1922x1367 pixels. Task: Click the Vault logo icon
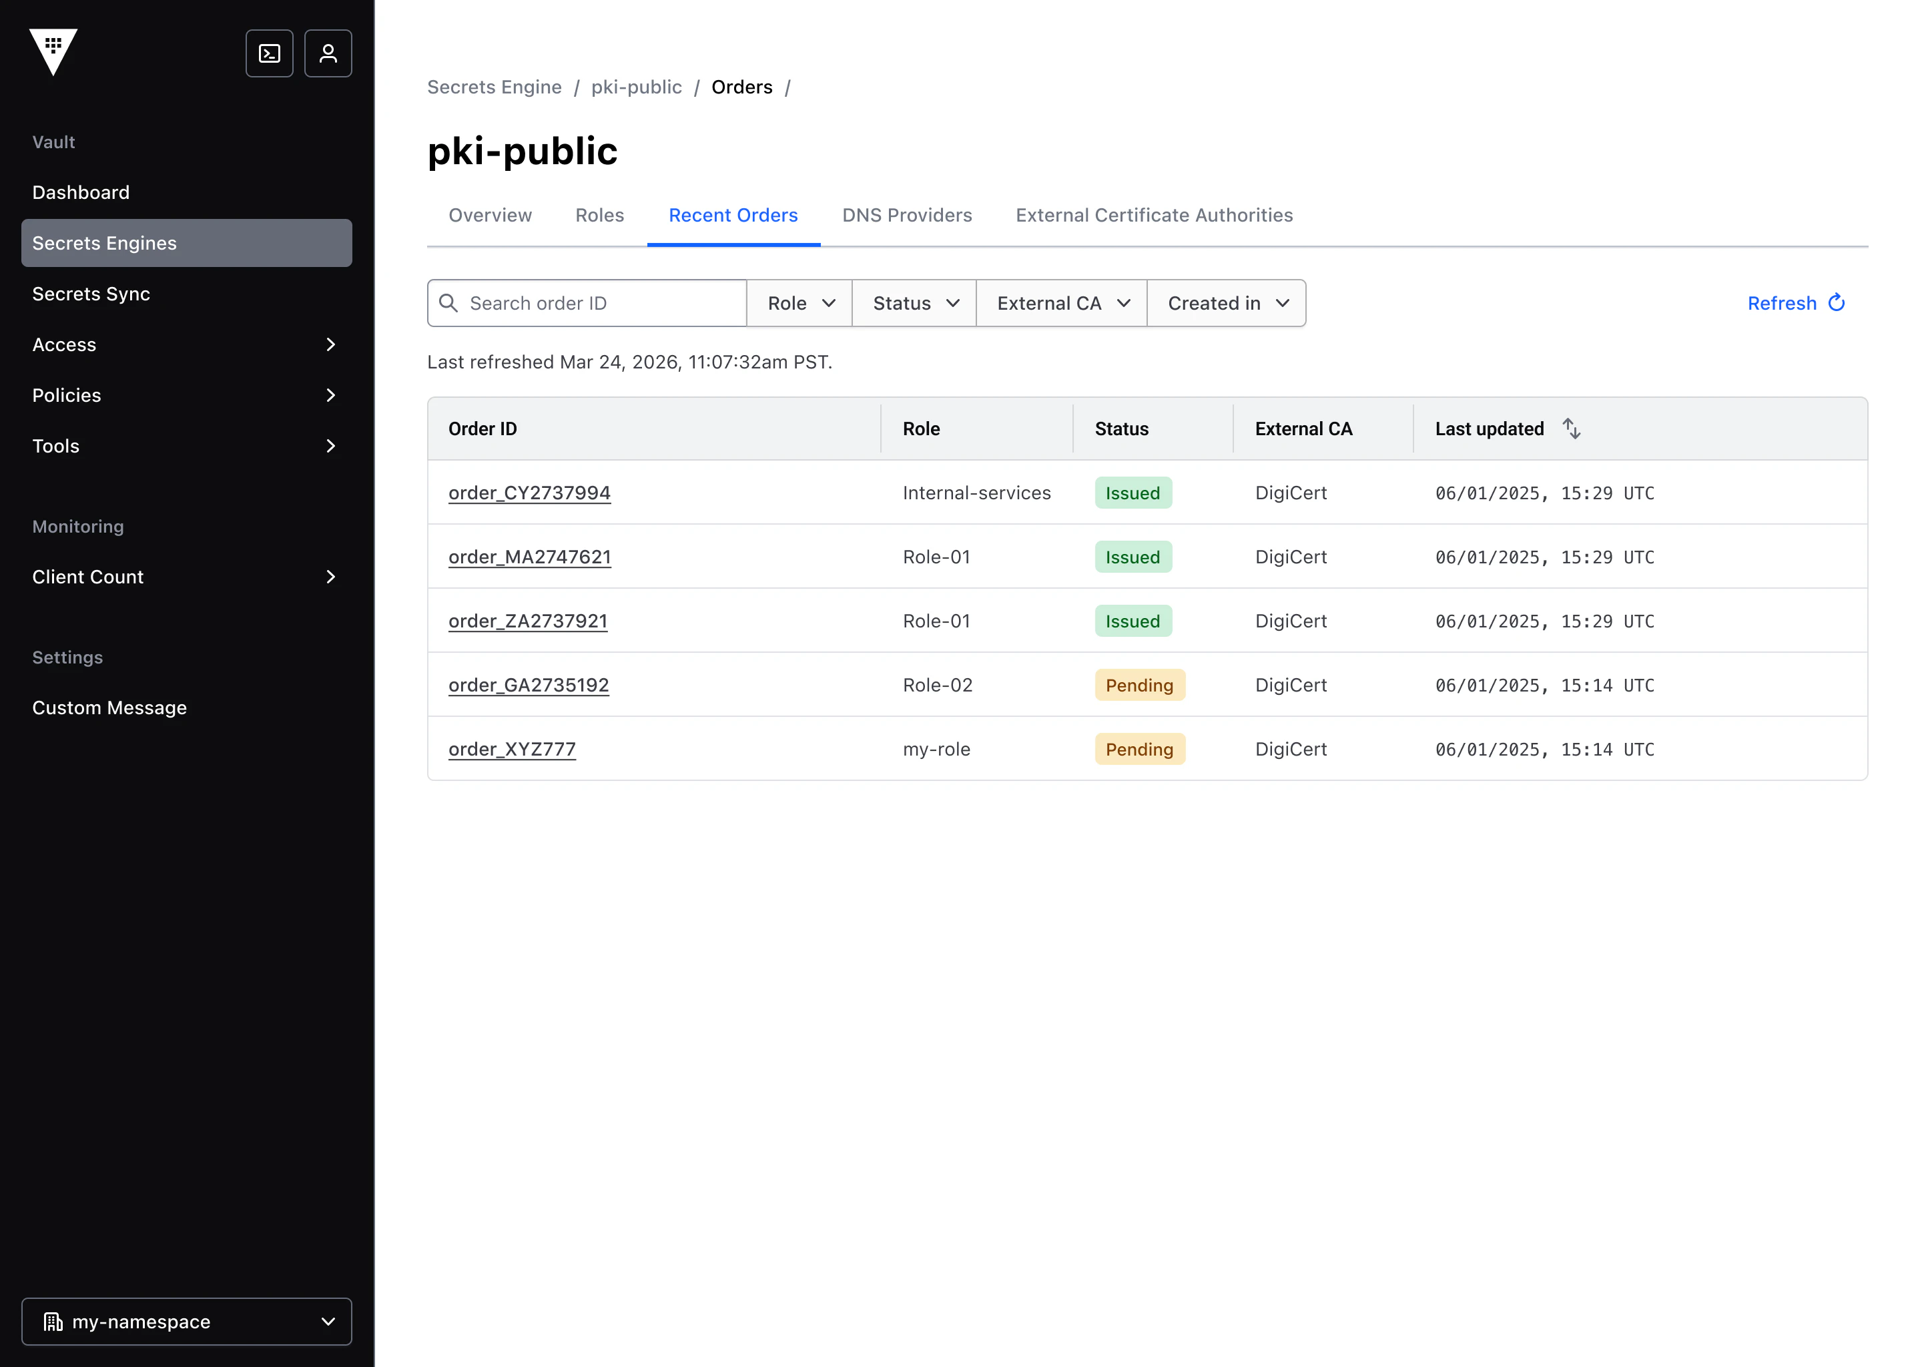(53, 52)
